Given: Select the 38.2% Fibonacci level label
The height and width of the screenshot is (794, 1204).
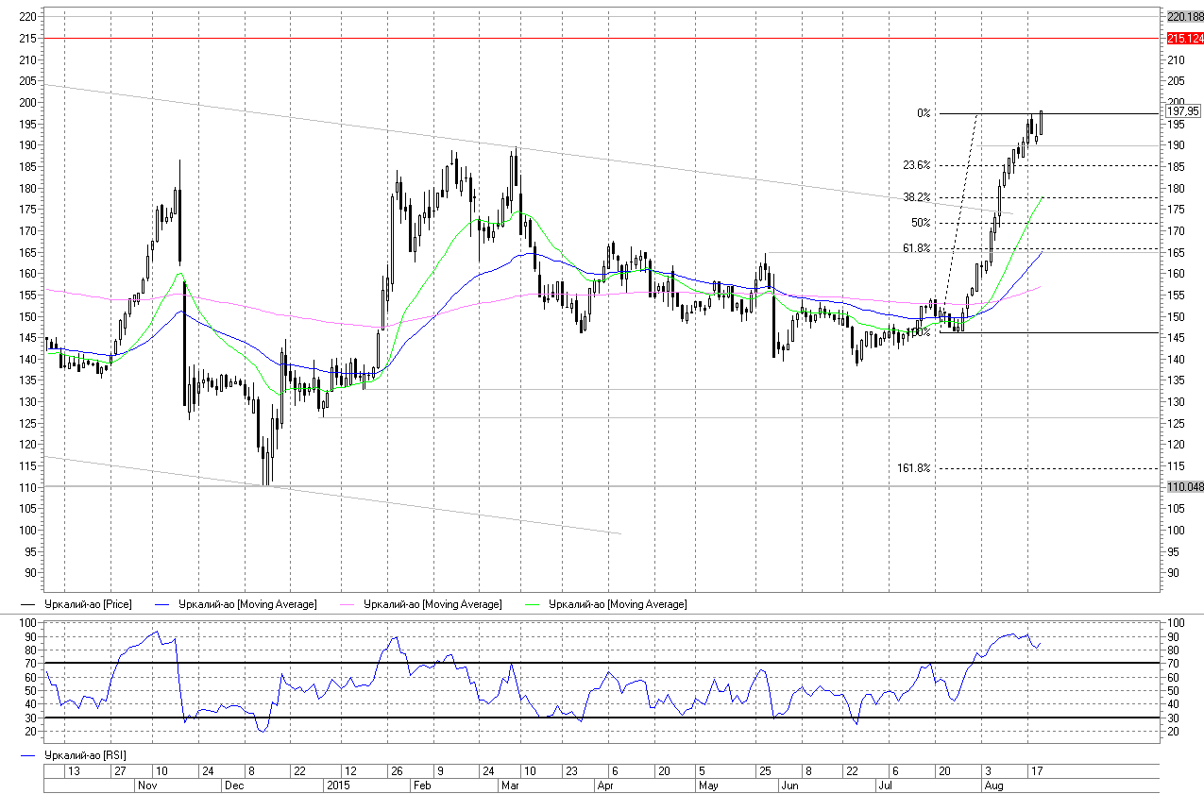Looking at the screenshot, I should (x=916, y=197).
